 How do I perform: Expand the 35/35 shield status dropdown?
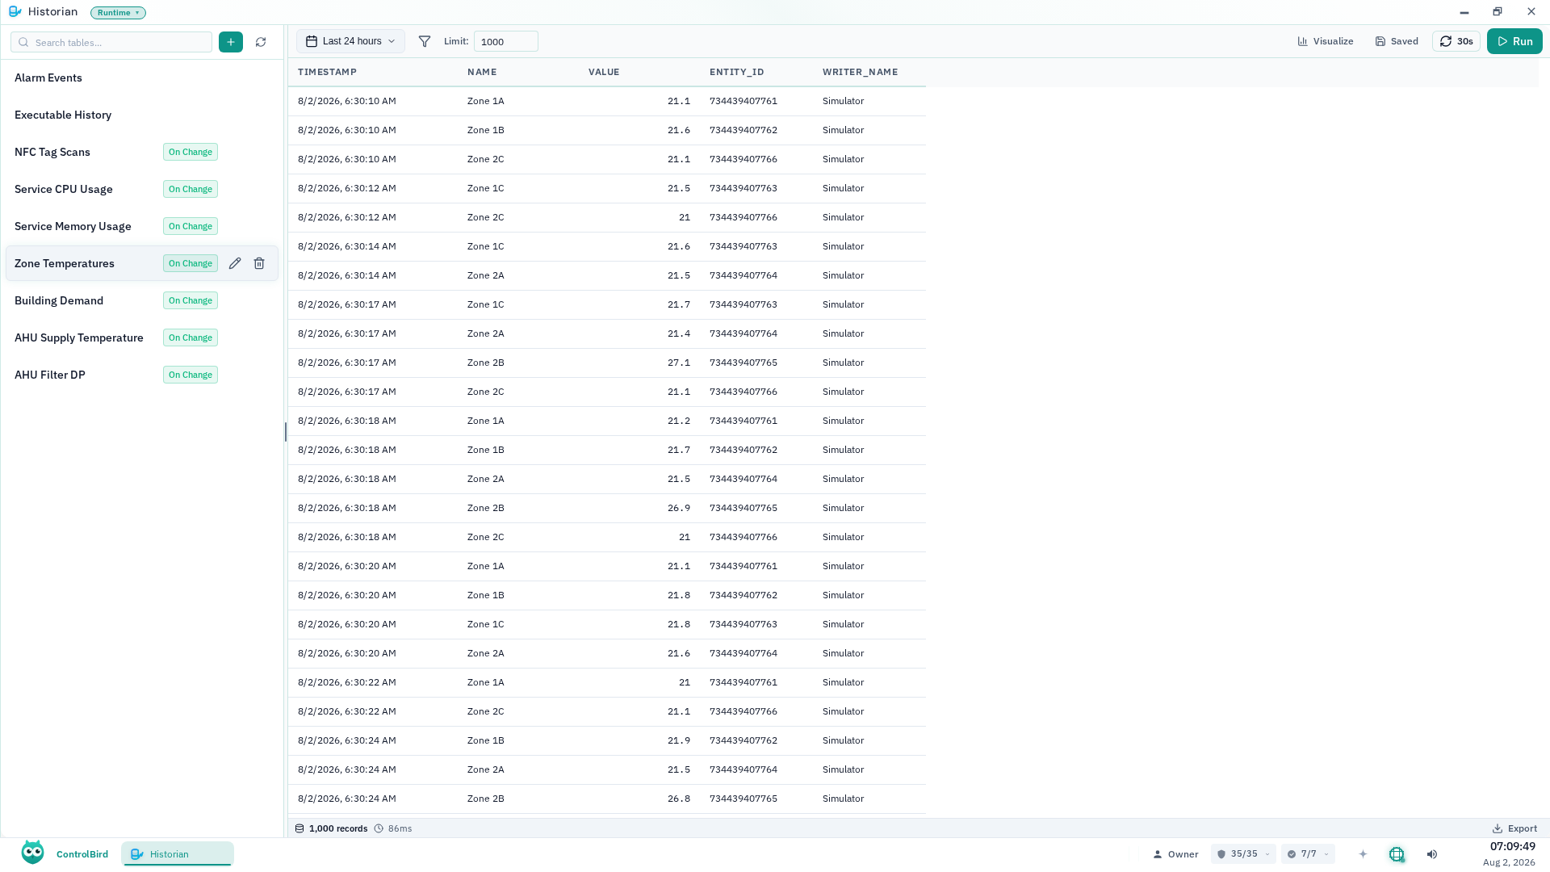click(x=1243, y=854)
